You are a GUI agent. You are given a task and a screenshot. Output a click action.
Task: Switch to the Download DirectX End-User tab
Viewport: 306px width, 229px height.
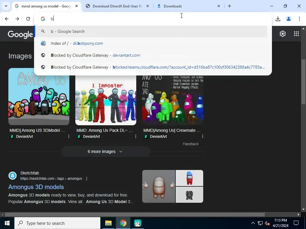pyautogui.click(x=117, y=6)
